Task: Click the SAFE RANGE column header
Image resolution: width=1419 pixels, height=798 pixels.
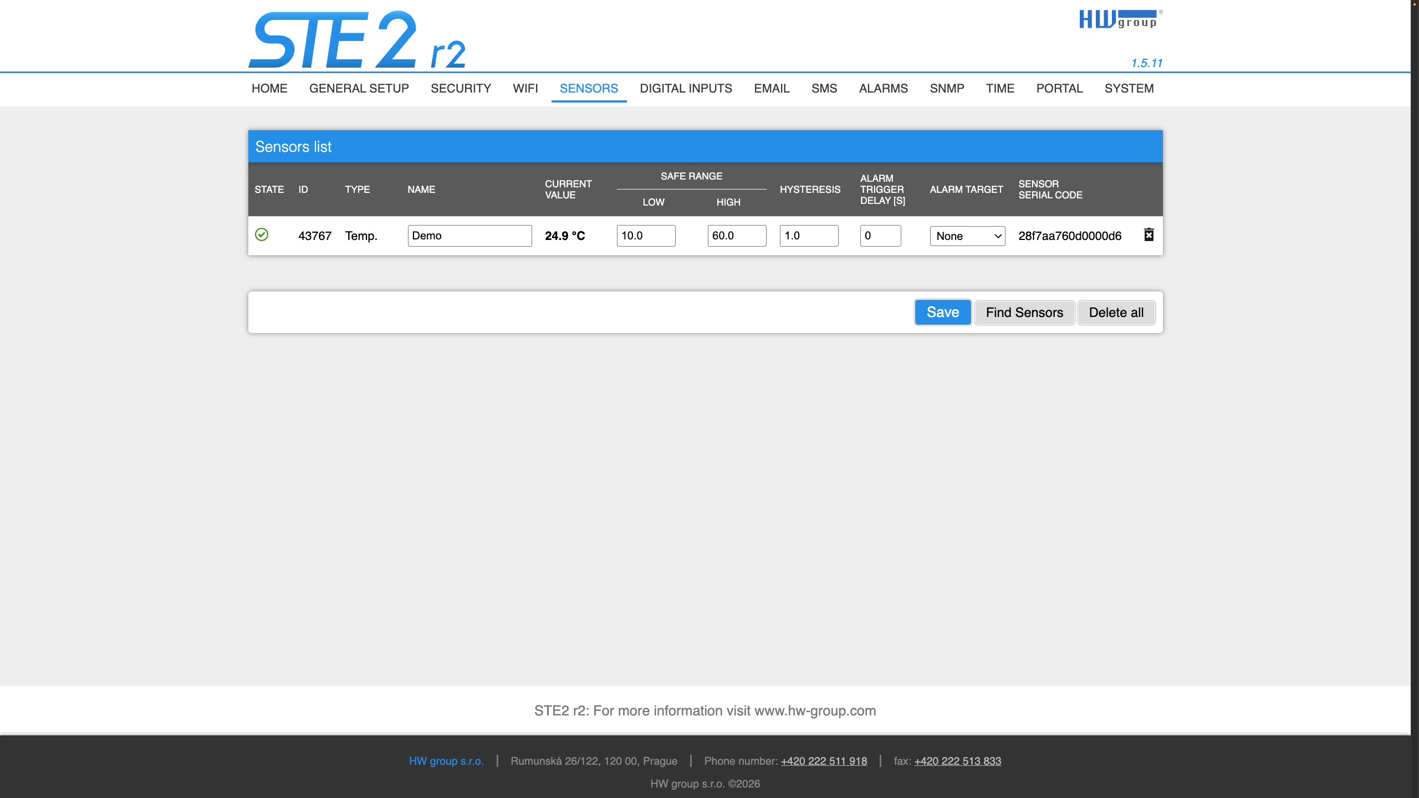Action: click(x=691, y=176)
